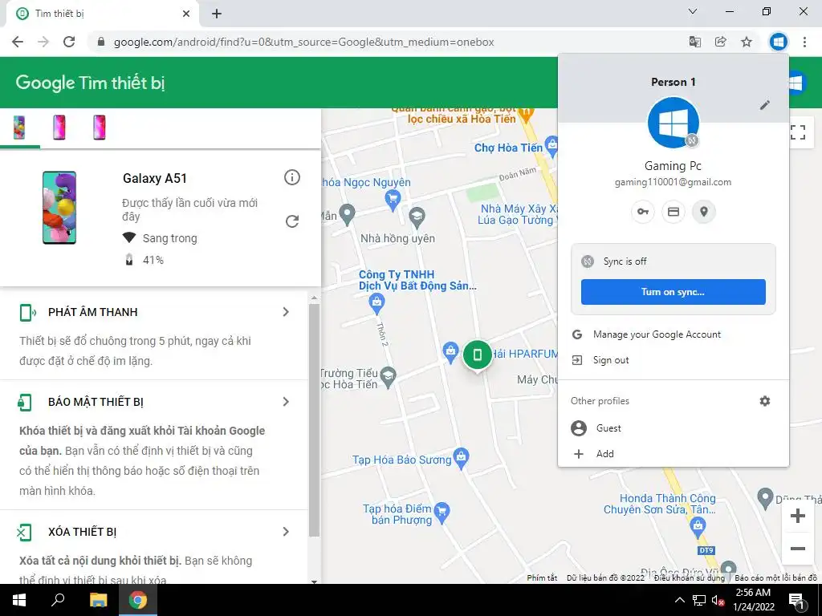Zoom in on the map
The width and height of the screenshot is (822, 616).
(798, 516)
